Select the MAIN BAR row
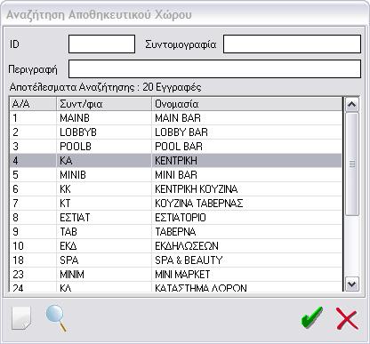The width and height of the screenshot is (370, 344). pyautogui.click(x=175, y=118)
